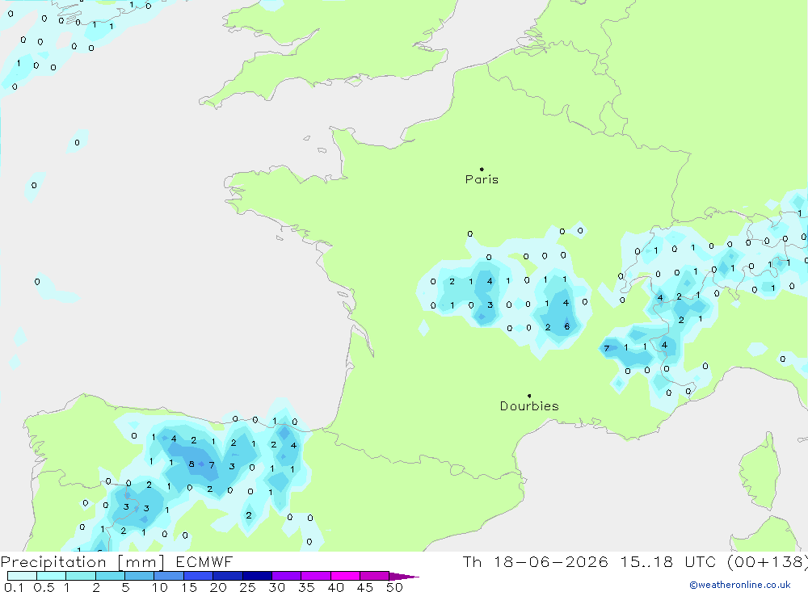Viewport: 808px width, 592px height.
Task: Pick the 40–45 mm magenta swatch
Action: [345, 576]
